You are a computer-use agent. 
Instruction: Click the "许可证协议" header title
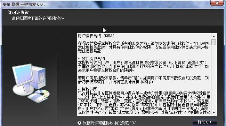[x=18, y=13]
